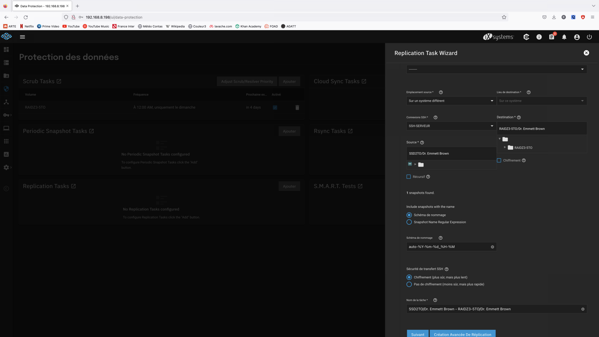599x337 pixels.
Task: Expand RAIDZ3-5TO folder in destination tree
Action: click(x=505, y=147)
